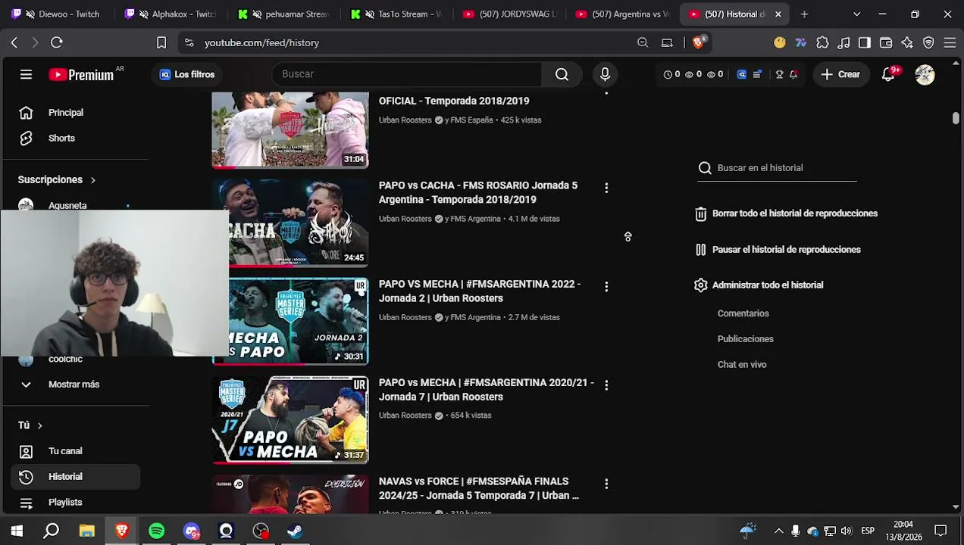964x545 pixels.
Task: Open options for NAVAS vs FORCE video
Action: 606,484
